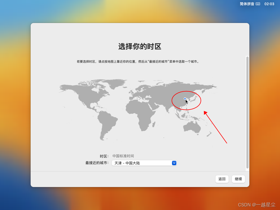Viewport: 280px width, 210px height.
Task: Click the keyboard input icon in menu bar
Action: pyautogui.click(x=258, y=4)
